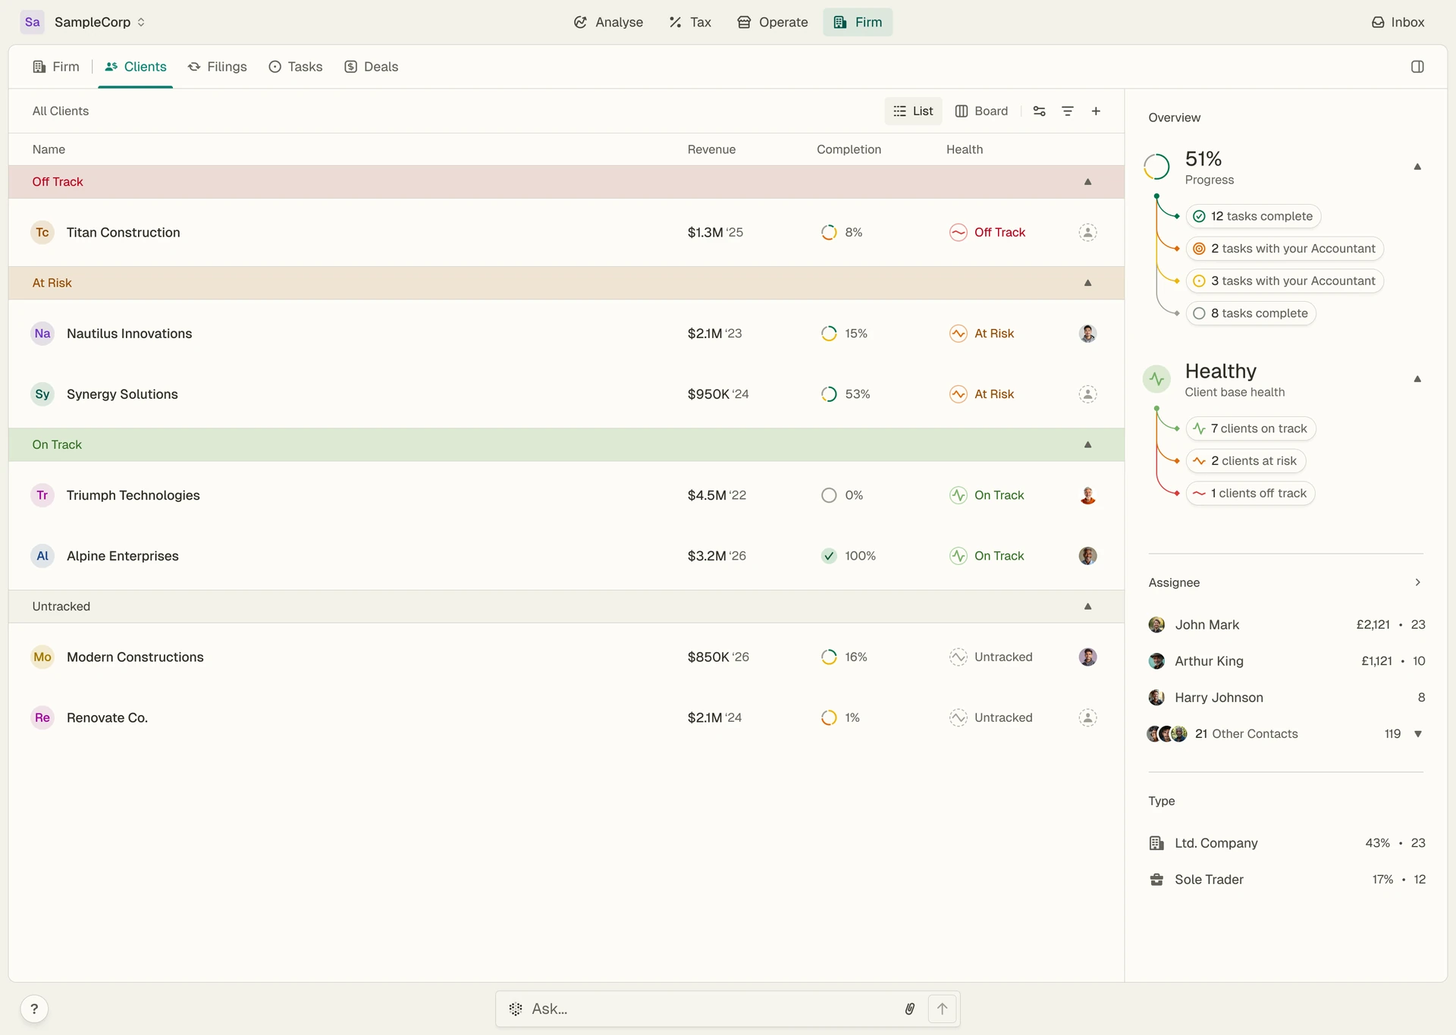The width and height of the screenshot is (1456, 1035).
Task: Click the Renovate Co. Re avatar
Action: pyautogui.click(x=42, y=717)
